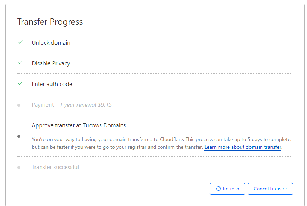Viewport: 307px width, 206px height.
Task: Click the gray bullet dot beside Payment
Action: 19,105
